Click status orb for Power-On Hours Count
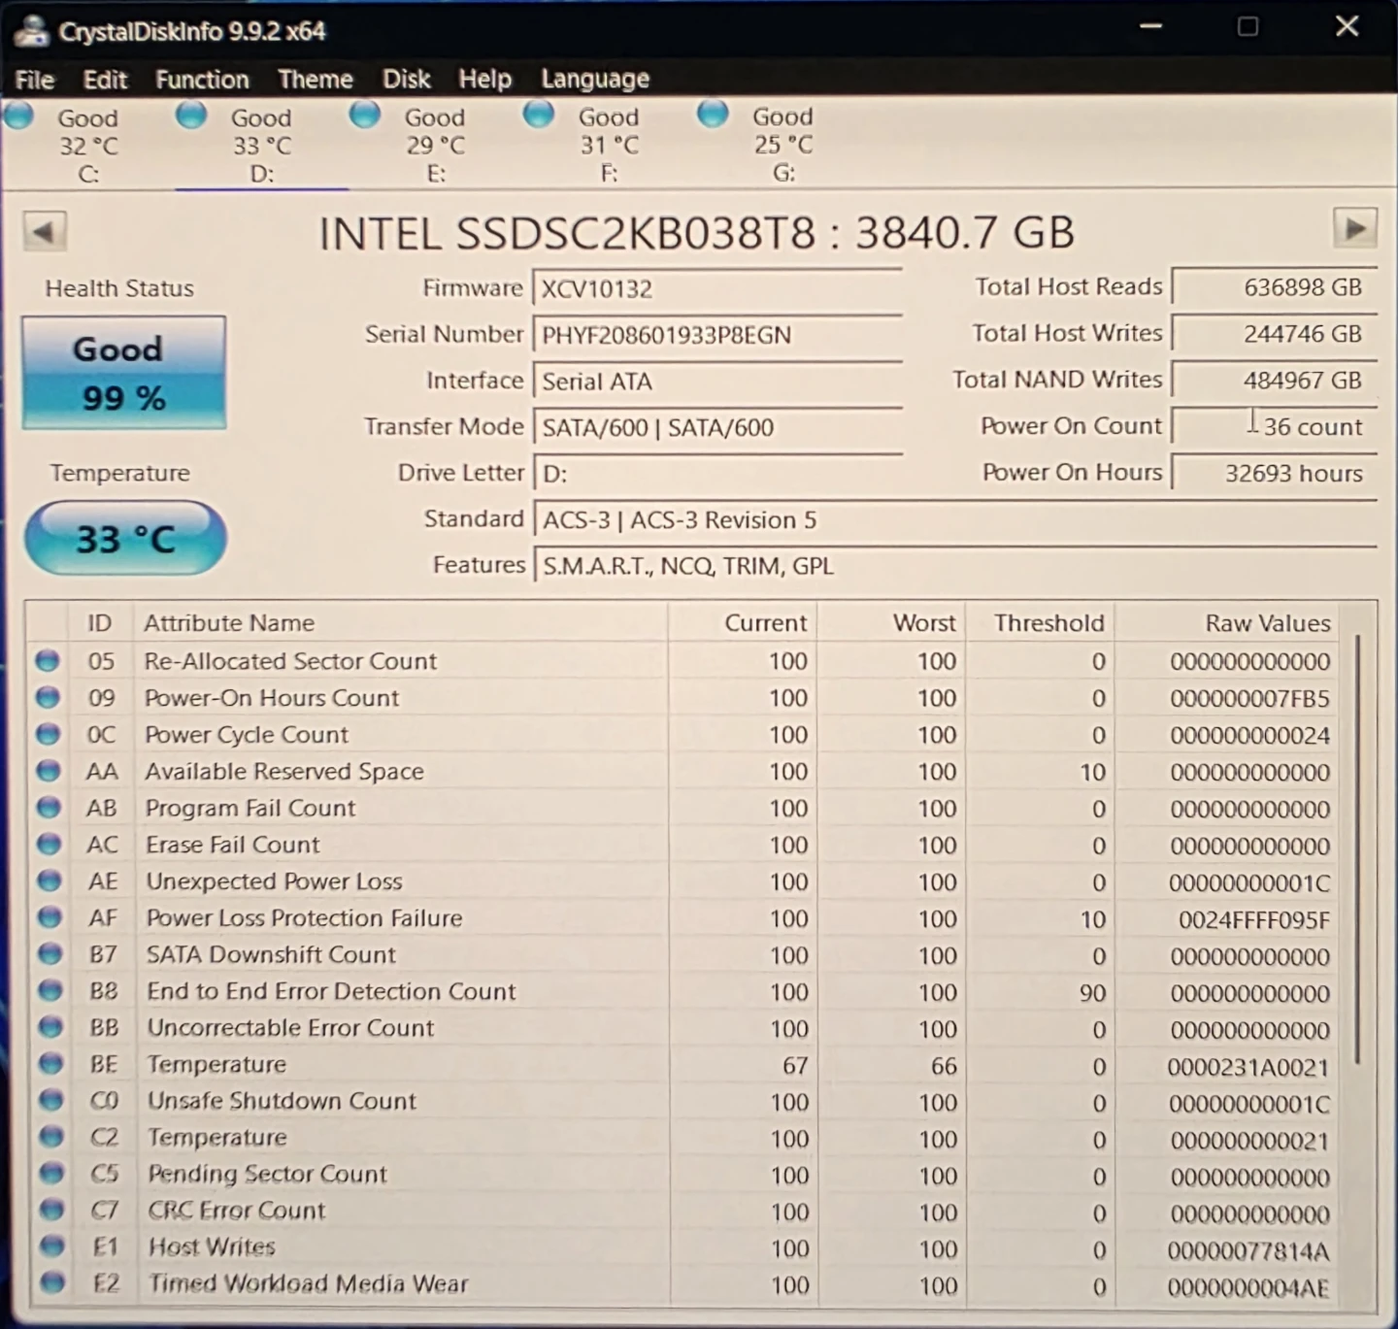This screenshot has width=1398, height=1329. click(x=48, y=697)
